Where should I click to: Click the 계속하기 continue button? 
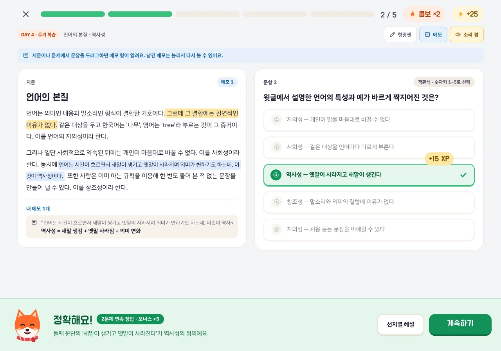(460, 324)
